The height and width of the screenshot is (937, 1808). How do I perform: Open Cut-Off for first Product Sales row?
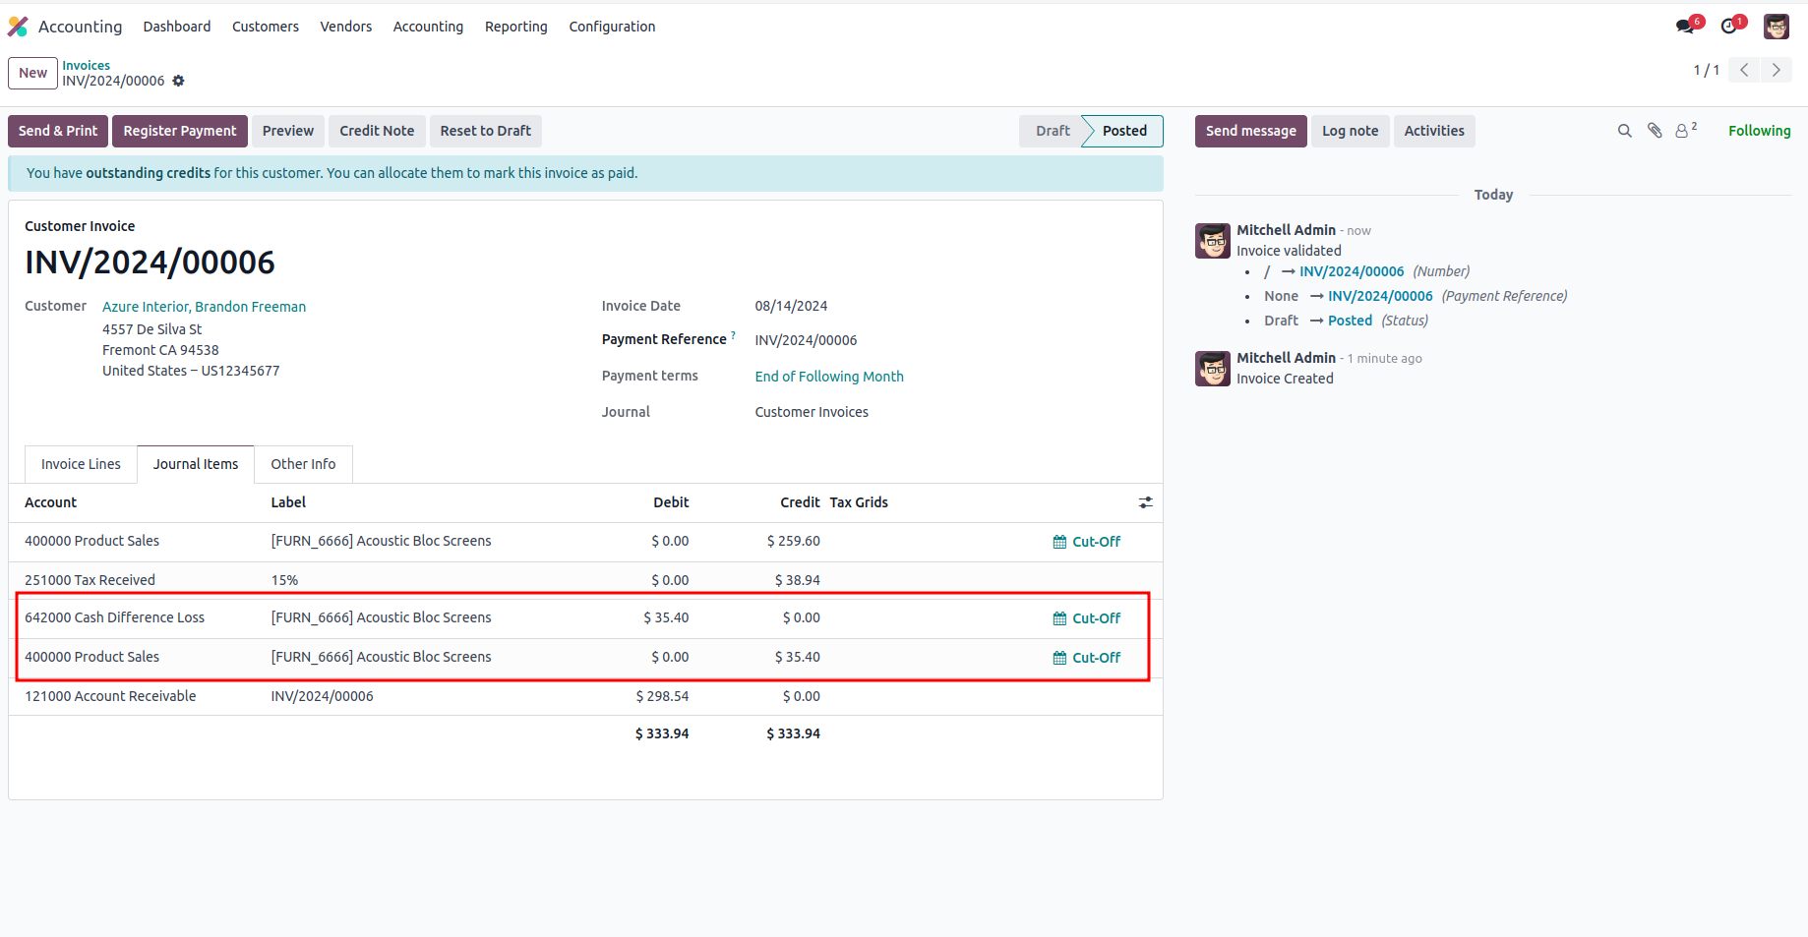coord(1086,542)
